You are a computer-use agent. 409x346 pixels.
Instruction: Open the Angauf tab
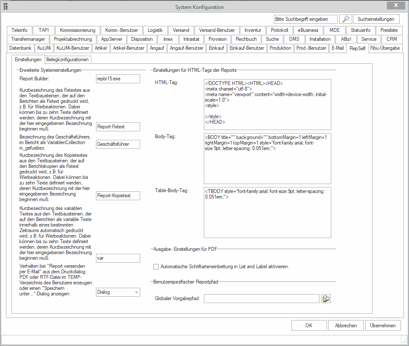click(x=157, y=48)
